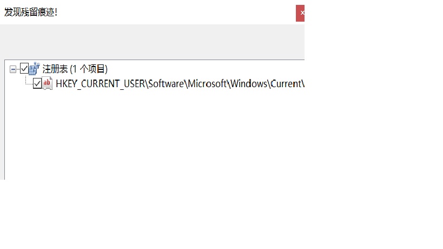Image resolution: width=443 pixels, height=249 pixels.
Task: Deselect the leftover registry key's checkbox
Action: 37,83
